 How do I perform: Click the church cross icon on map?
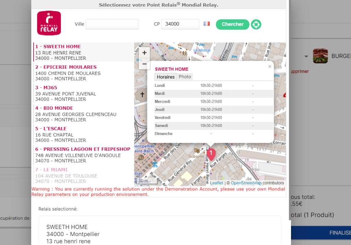[x=142, y=94]
